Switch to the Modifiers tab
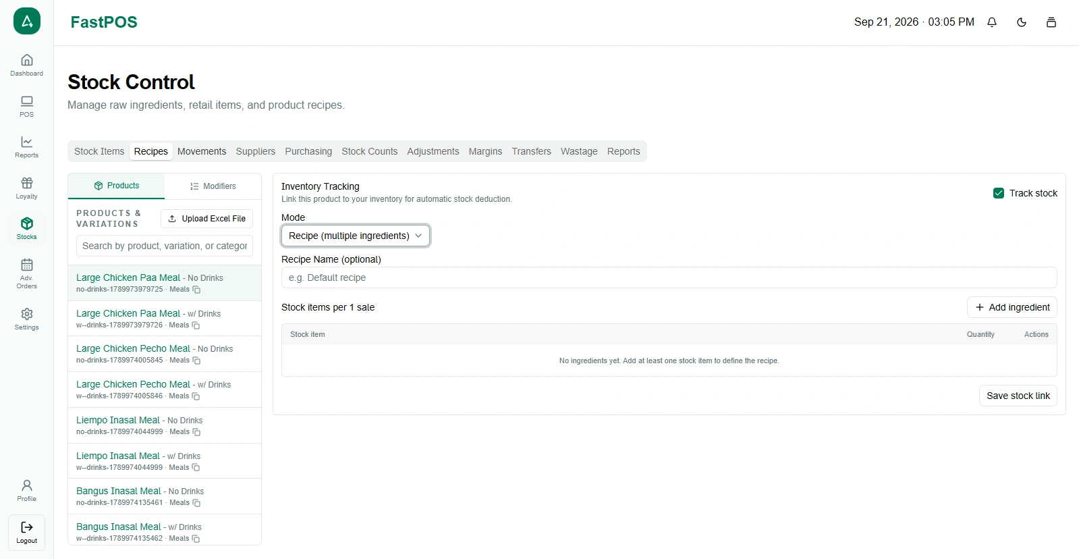1079x559 pixels. [213, 186]
